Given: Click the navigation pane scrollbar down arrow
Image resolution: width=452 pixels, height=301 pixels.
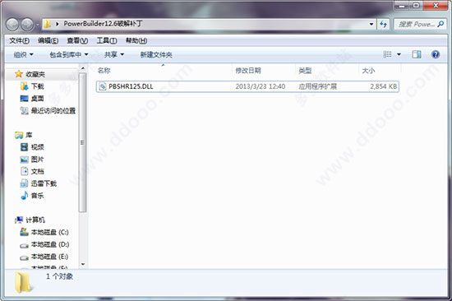Looking at the screenshot, I should click(x=83, y=264).
